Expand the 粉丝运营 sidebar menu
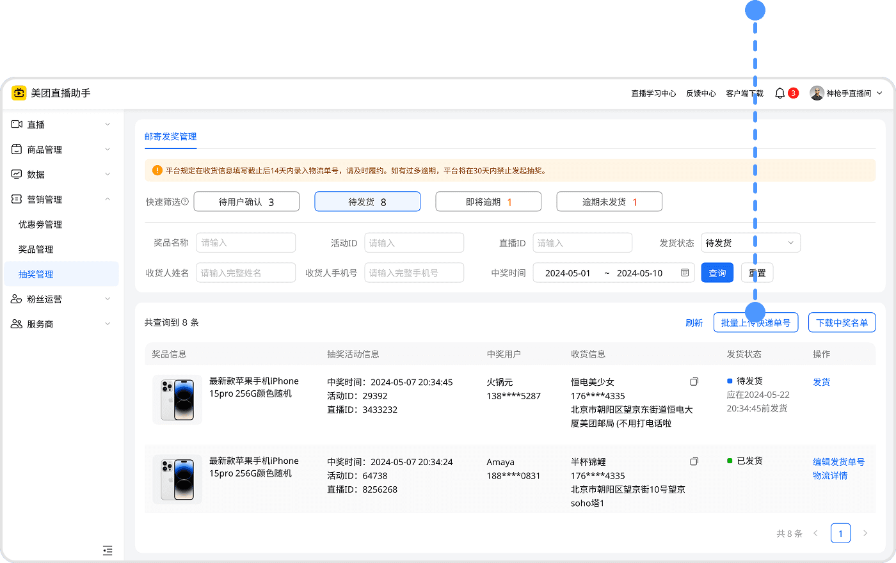 [108, 299]
